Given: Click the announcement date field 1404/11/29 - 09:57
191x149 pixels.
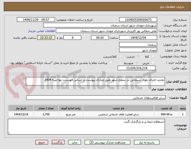Looking at the screenshot, I should point(36,20).
